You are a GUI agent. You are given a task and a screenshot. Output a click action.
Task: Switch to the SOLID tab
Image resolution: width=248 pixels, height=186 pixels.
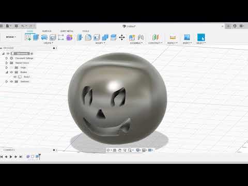[30, 31]
